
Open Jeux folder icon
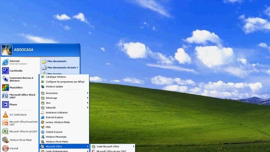click(43, 103)
